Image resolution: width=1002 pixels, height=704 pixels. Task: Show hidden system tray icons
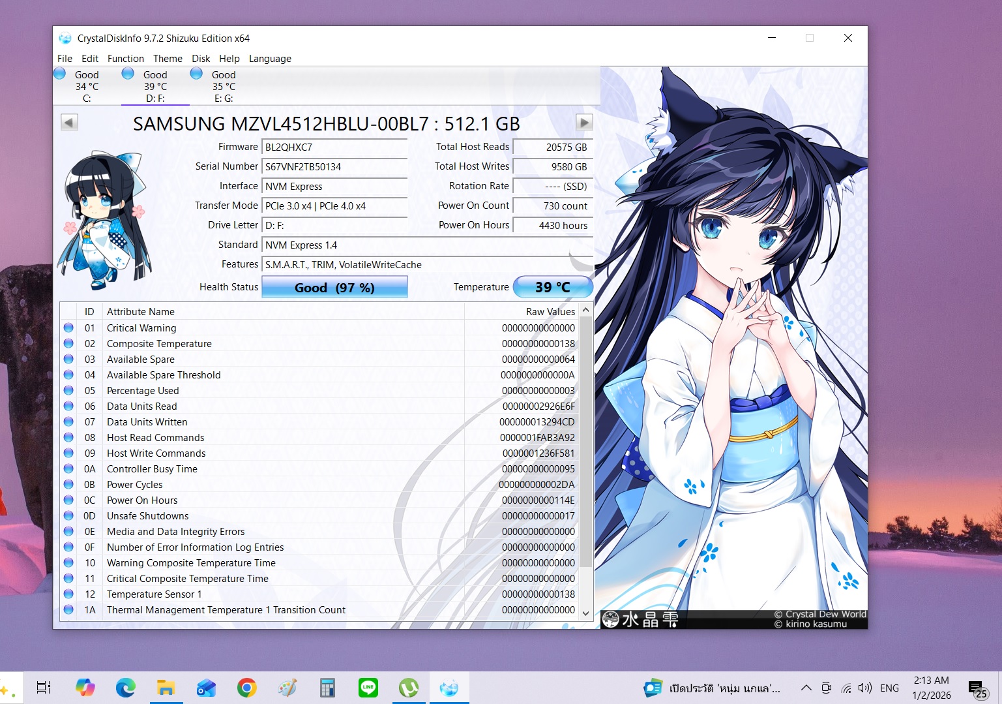point(806,688)
